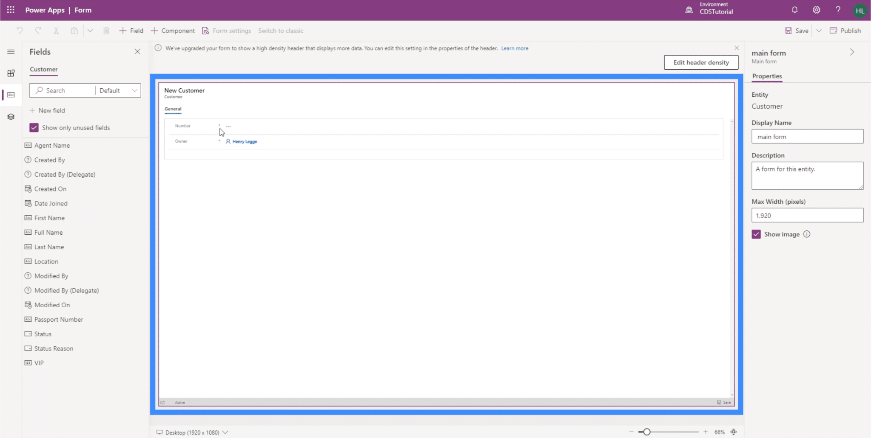Close the Fields panel
The height and width of the screenshot is (438, 871).
[x=137, y=51]
